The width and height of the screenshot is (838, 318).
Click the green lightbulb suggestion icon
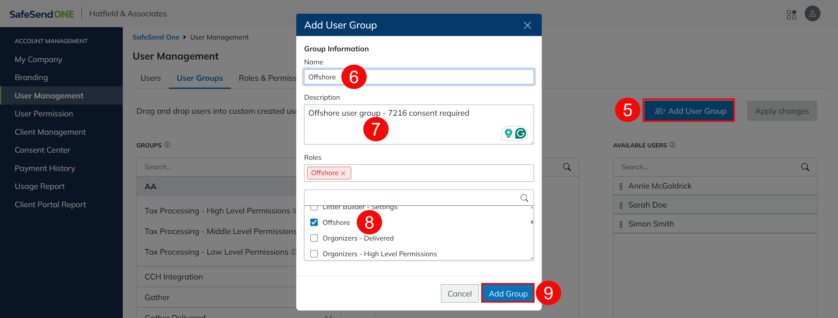click(x=508, y=133)
